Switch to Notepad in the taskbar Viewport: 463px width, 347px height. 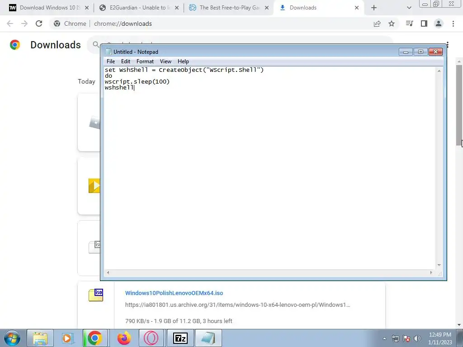[x=208, y=338]
